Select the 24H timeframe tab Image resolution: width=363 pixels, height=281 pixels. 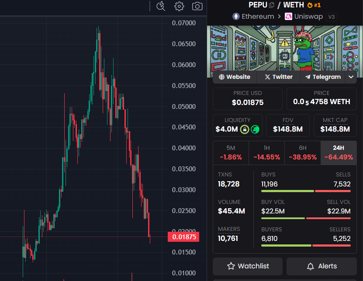click(x=339, y=153)
